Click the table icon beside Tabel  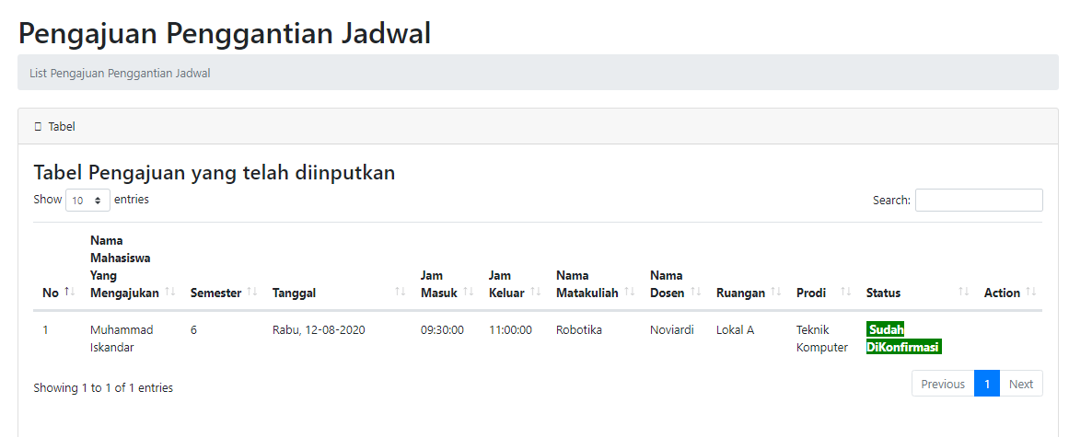(x=38, y=127)
